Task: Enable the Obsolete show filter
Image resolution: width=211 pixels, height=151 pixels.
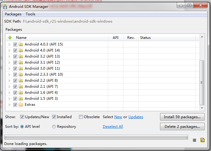Action: click(x=81, y=117)
